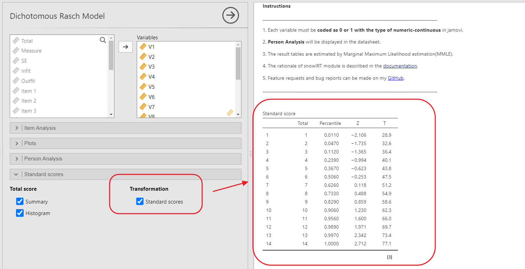Select the Total variable icon
Screen dimensions: 525x269
click(x=16, y=41)
